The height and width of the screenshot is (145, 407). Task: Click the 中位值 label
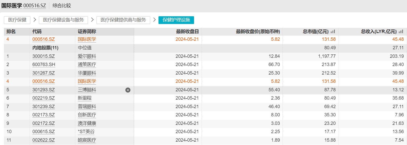[x=85, y=48]
